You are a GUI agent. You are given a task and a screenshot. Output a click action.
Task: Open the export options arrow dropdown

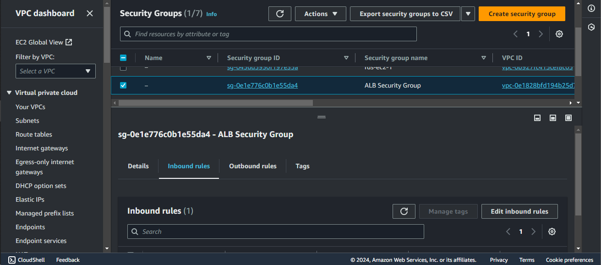click(468, 14)
